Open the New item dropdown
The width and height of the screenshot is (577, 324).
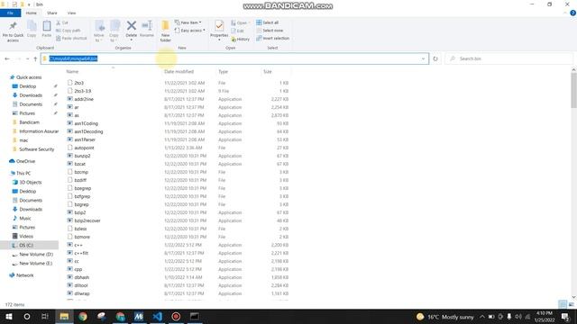coord(188,22)
